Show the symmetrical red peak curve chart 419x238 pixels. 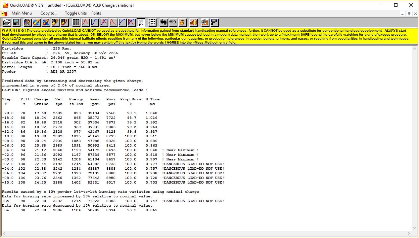click(x=86, y=22)
